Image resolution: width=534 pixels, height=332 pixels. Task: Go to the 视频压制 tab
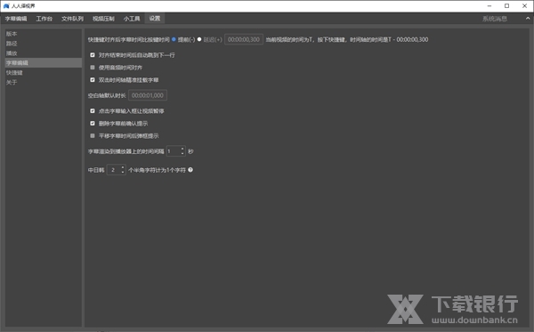click(x=103, y=19)
